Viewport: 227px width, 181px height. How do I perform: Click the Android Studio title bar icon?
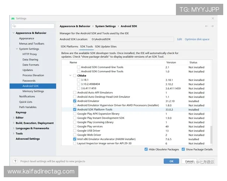pos(13,18)
